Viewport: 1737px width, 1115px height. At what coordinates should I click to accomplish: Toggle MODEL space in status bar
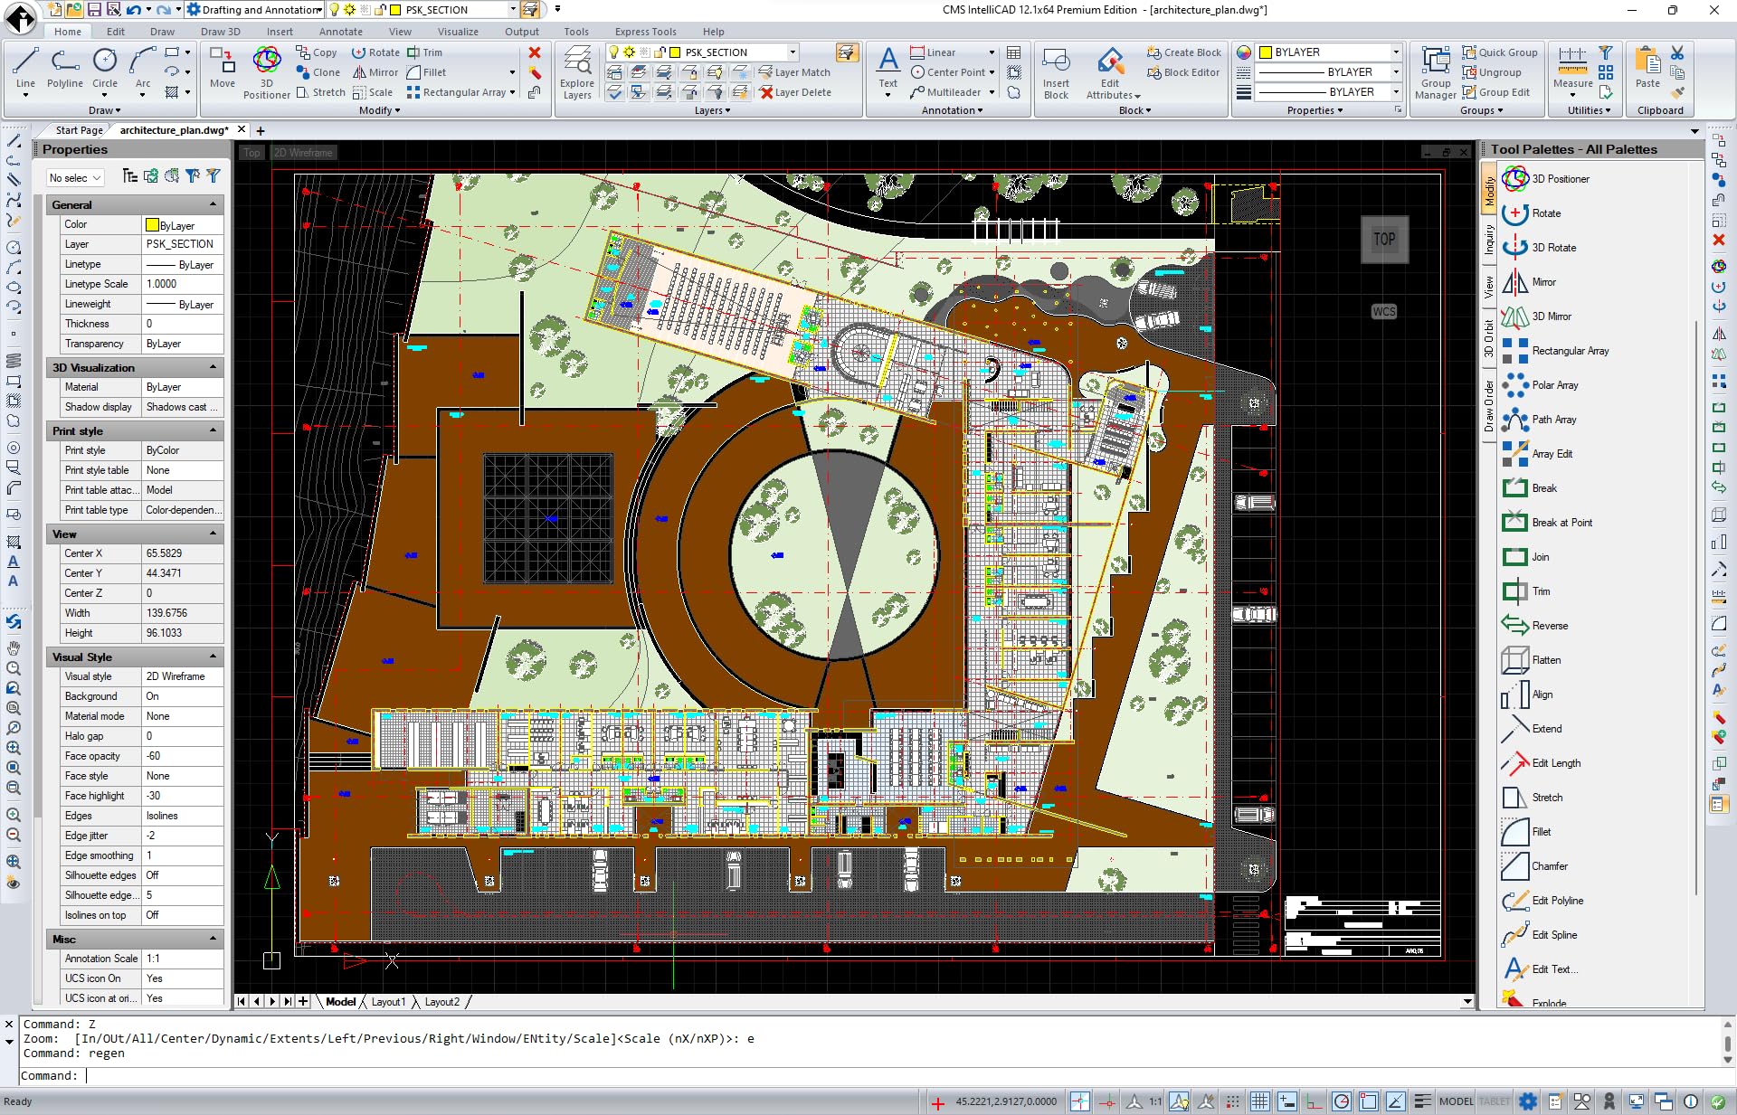(x=1456, y=1101)
